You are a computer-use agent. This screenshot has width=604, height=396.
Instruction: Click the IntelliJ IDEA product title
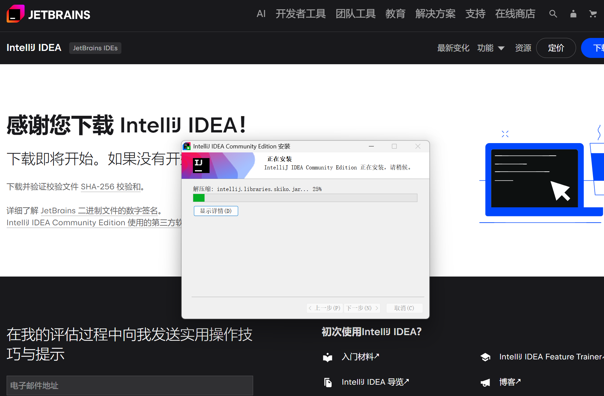[x=34, y=48]
